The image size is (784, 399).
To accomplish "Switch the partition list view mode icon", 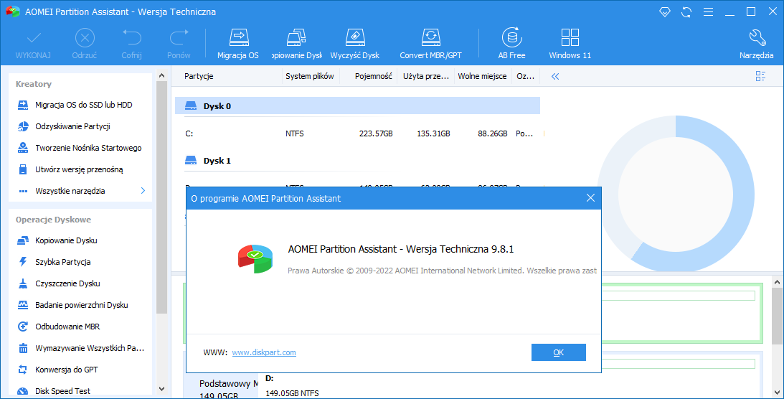I will 760,76.
